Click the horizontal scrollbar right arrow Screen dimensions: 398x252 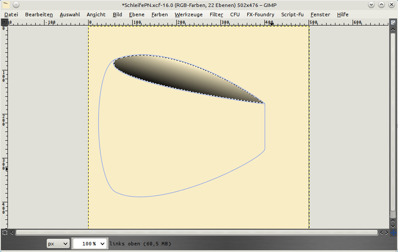387,232
